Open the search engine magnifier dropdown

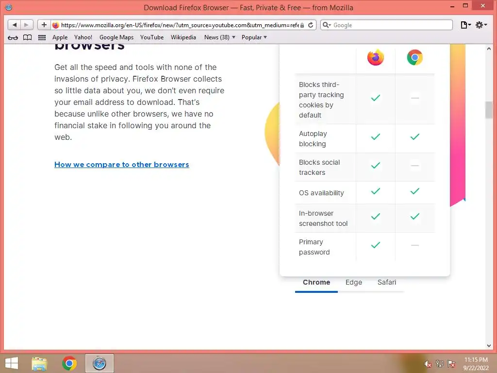coord(327,25)
